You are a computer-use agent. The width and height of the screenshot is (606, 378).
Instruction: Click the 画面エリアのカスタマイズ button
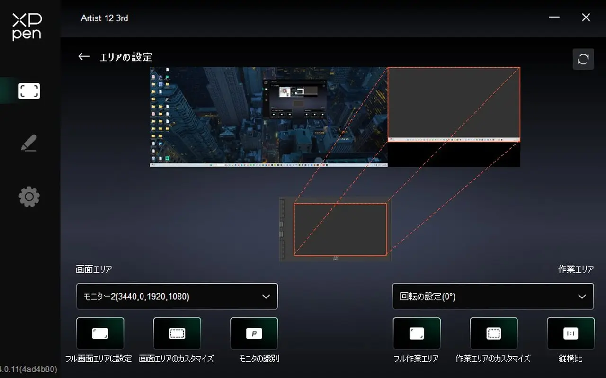click(x=177, y=333)
